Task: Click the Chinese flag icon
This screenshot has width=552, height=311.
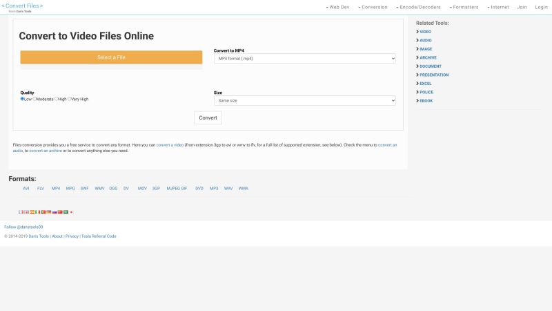Action: (x=60, y=212)
